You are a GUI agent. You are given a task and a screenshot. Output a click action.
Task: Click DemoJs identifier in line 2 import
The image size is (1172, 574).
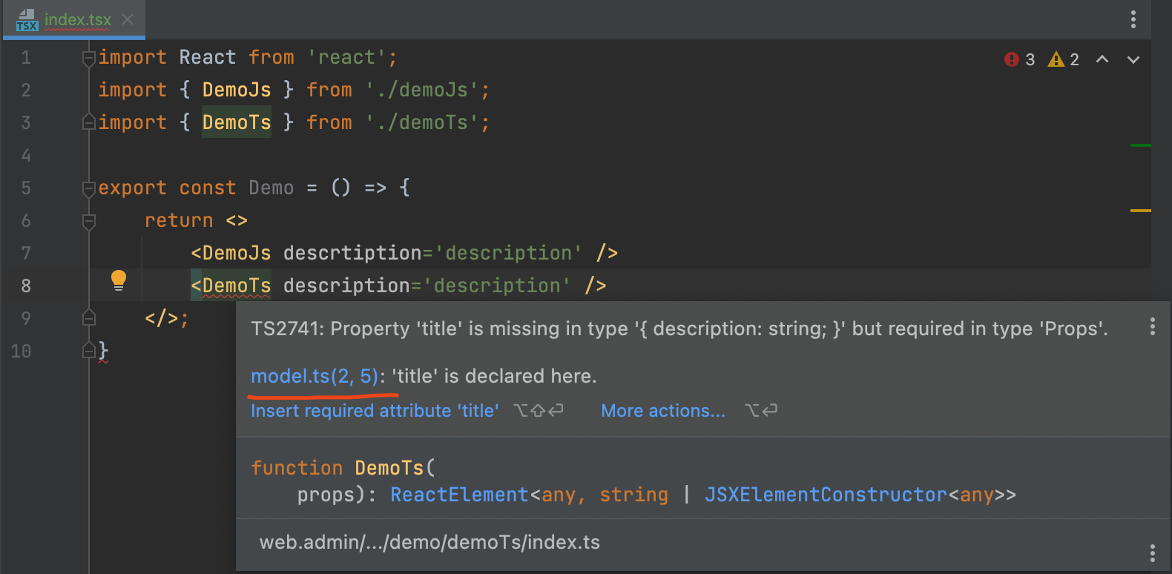pyautogui.click(x=237, y=90)
